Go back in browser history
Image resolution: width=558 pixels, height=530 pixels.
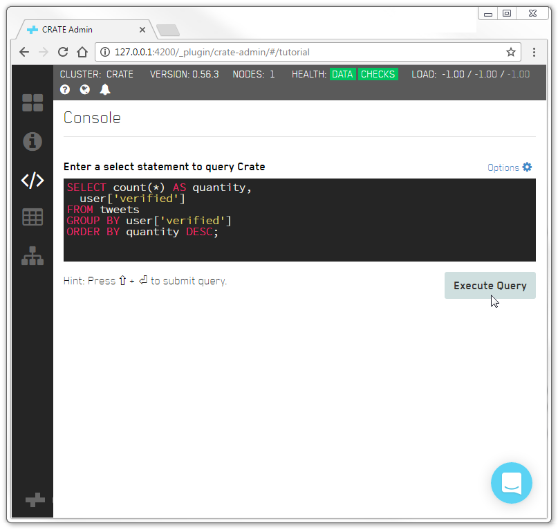tap(24, 52)
